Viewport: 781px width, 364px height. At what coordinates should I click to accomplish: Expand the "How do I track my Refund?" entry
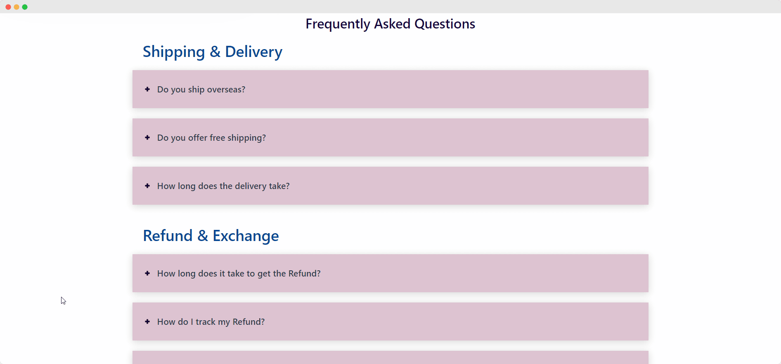point(211,321)
